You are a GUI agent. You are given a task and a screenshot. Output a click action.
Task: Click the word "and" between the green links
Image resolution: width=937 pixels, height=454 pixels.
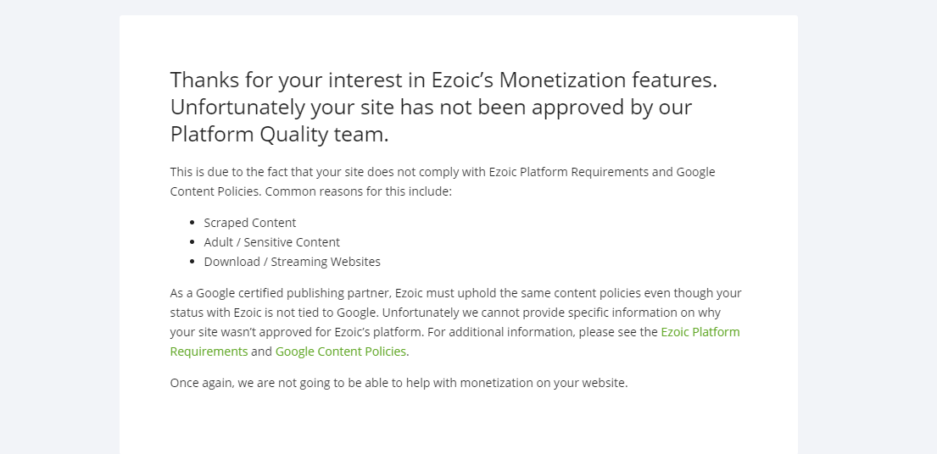(x=262, y=352)
